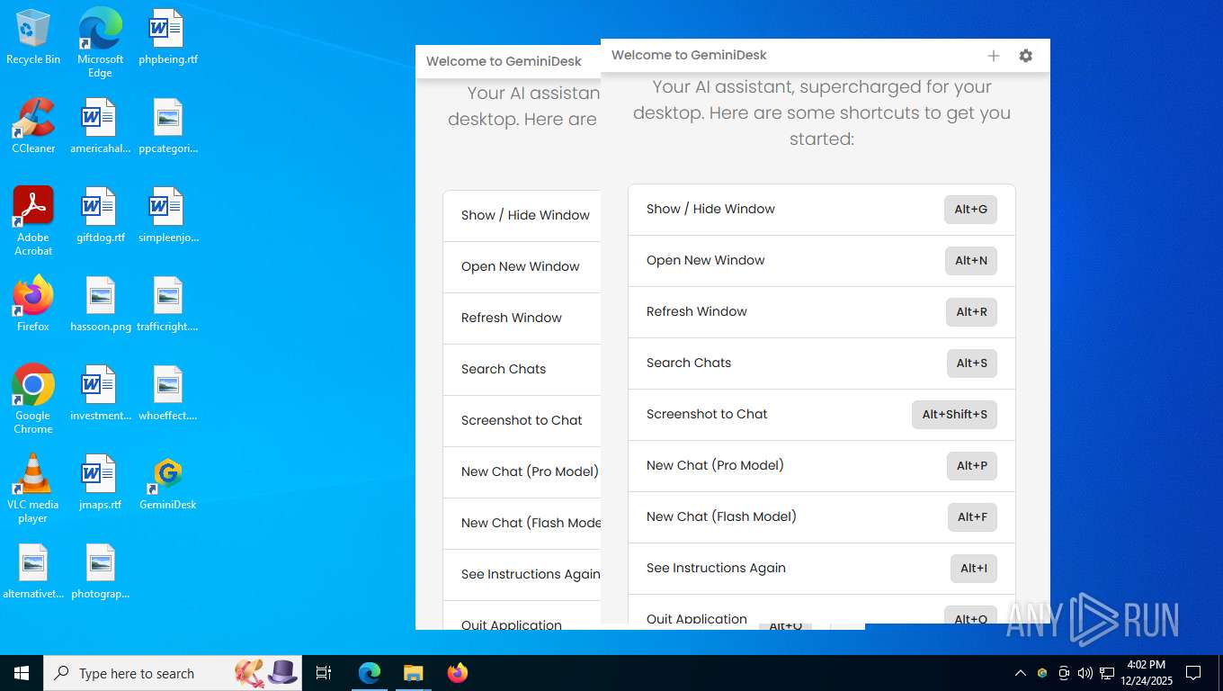
Task: Select the jmaps.rtf desktop file
Action: pyautogui.click(x=100, y=483)
